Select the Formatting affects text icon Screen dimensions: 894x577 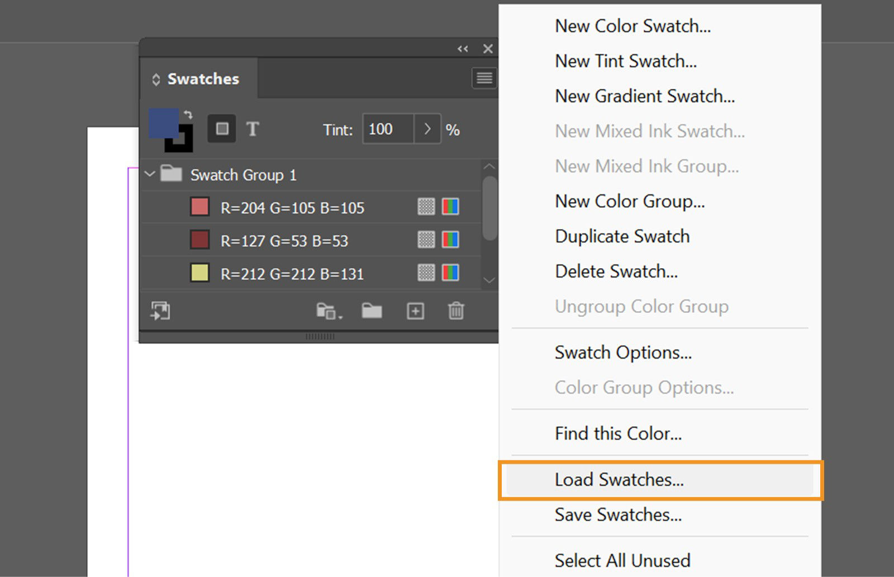(253, 128)
